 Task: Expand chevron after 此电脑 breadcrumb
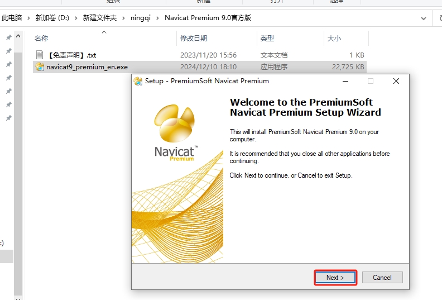point(28,18)
